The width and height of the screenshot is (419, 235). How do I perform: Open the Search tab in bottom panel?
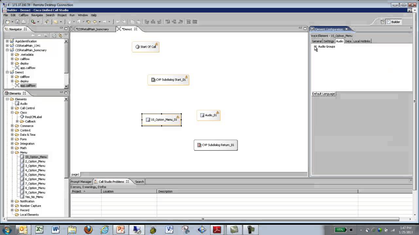139,181
